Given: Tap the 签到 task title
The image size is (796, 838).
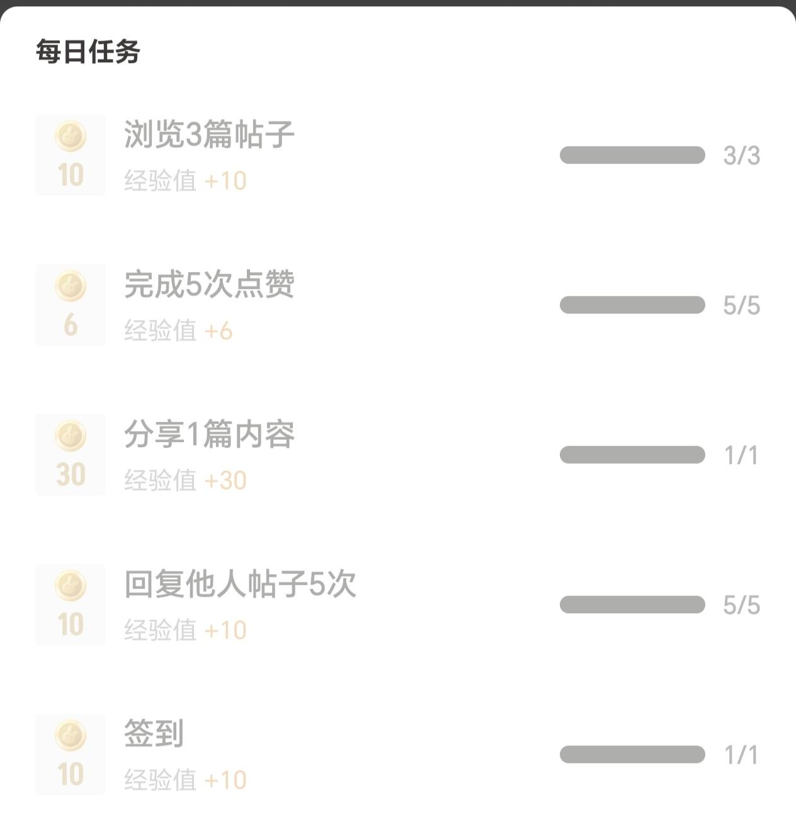Looking at the screenshot, I should point(154,733).
